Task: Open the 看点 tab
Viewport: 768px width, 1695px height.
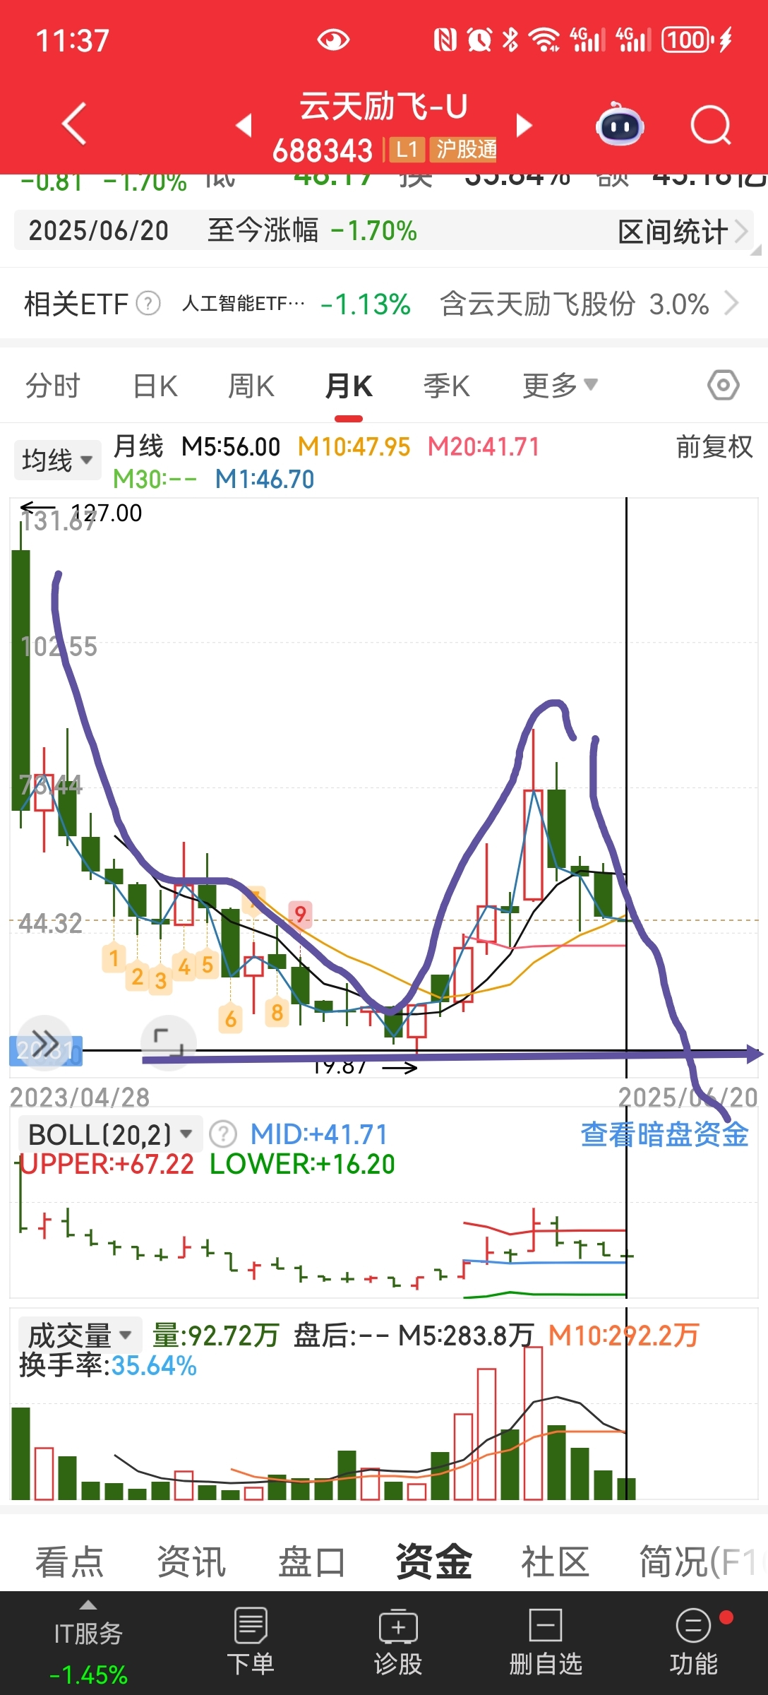Action: [x=70, y=1561]
